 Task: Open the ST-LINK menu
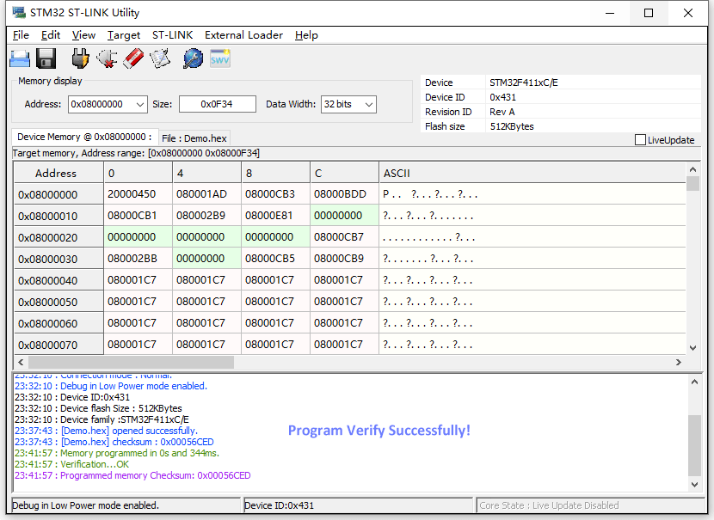tap(173, 35)
